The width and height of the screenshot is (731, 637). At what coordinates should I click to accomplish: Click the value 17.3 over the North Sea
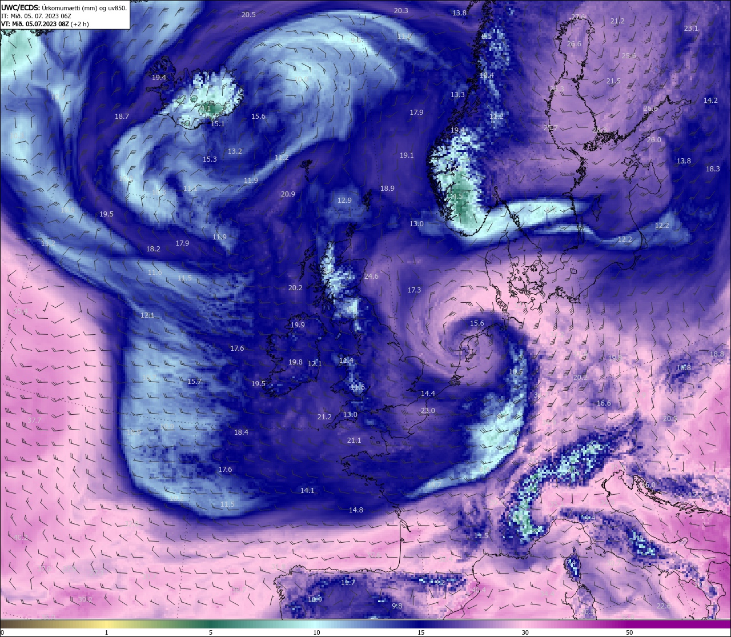pos(414,290)
